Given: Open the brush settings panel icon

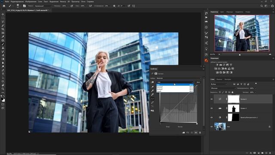Looking at the screenshot, I should point(24,6).
